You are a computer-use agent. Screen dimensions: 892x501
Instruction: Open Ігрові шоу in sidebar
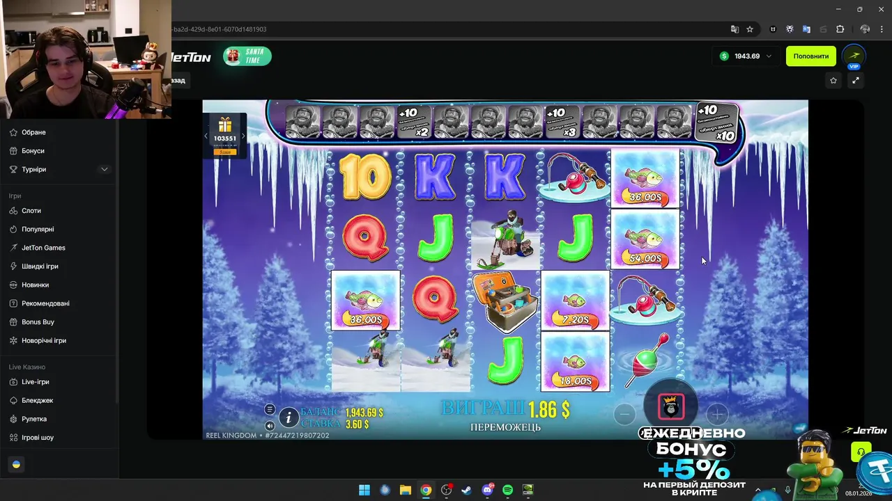coord(38,438)
